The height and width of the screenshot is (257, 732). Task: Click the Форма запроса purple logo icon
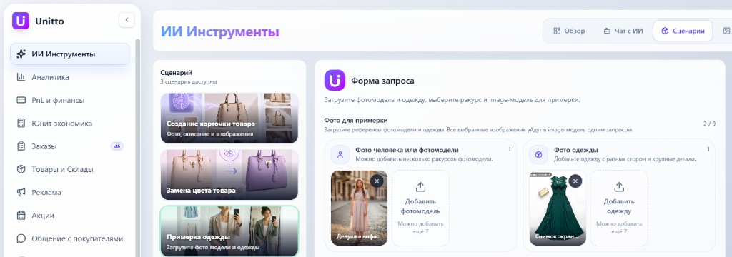[x=335, y=80]
